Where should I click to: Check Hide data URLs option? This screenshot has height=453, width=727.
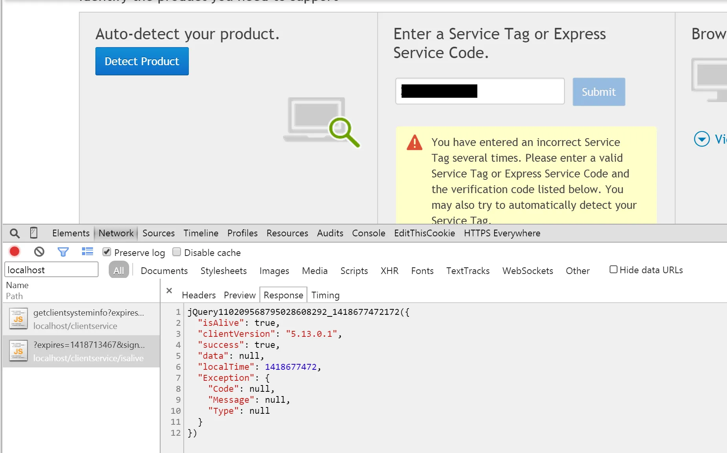click(x=613, y=270)
